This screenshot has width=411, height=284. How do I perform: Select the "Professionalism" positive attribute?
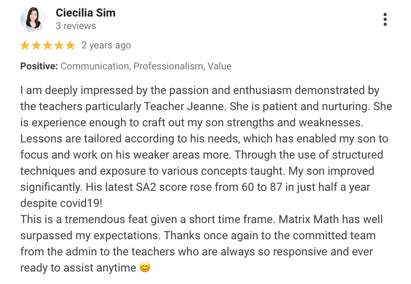click(x=168, y=66)
